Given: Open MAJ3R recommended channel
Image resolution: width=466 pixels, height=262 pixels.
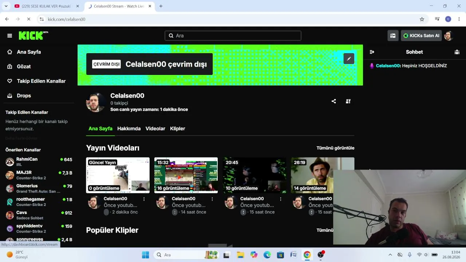Looking at the screenshot, I should click(39, 175).
